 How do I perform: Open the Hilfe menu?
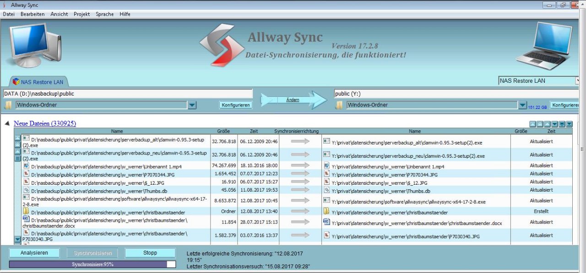(x=125, y=14)
